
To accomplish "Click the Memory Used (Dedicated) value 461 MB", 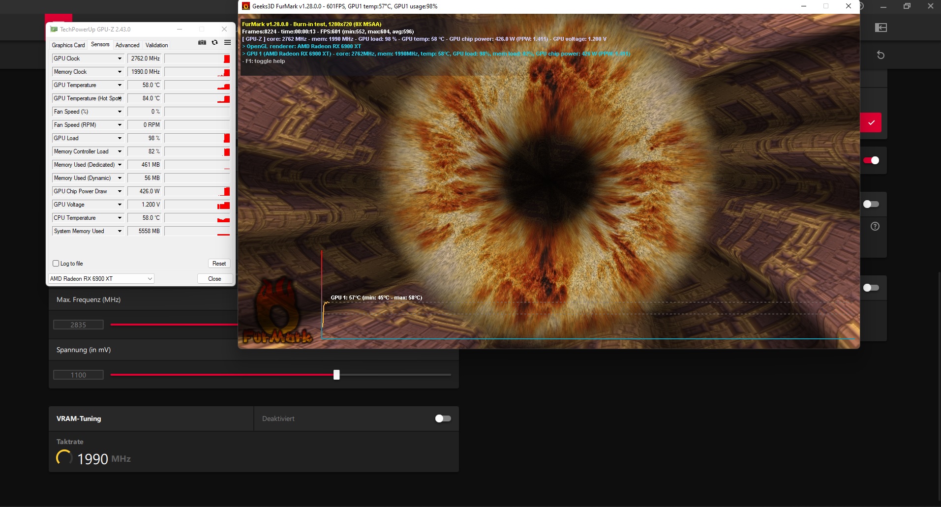I will pyautogui.click(x=145, y=165).
